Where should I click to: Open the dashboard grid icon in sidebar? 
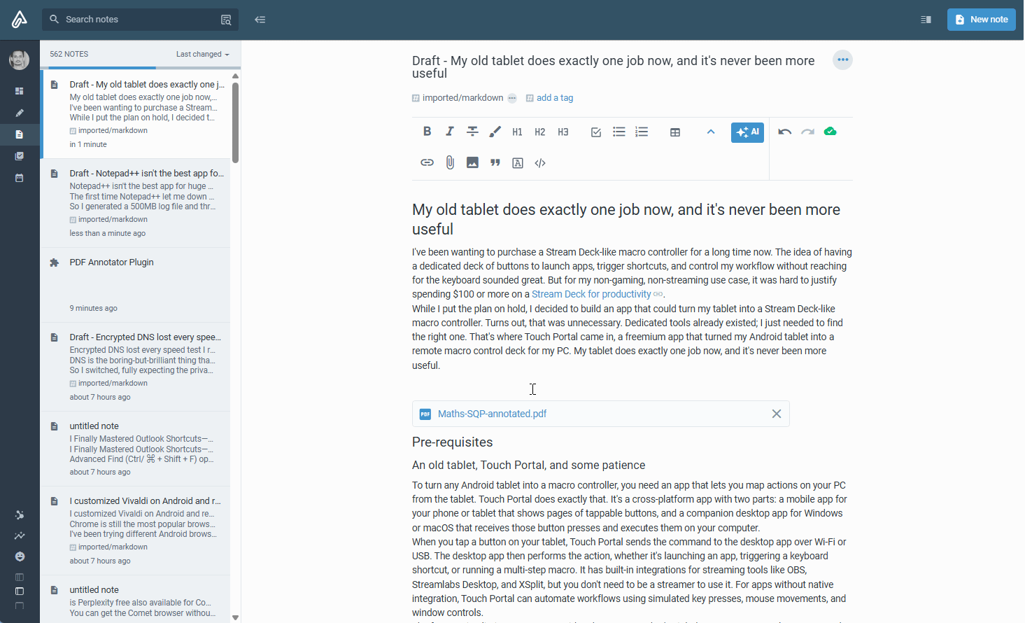20,91
